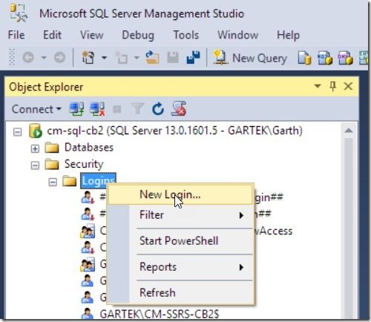Viewport: 371px width, 322px height.
Task: Open the File menu
Action: 16,35
